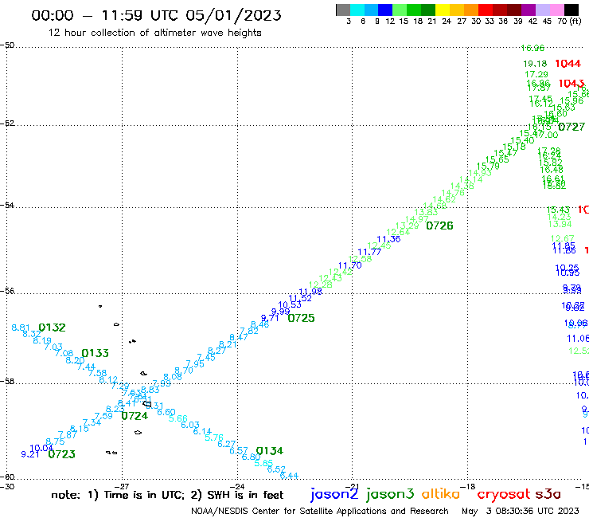
Task: Select the legend value '70 (ft)'
Action: pyautogui.click(x=569, y=22)
